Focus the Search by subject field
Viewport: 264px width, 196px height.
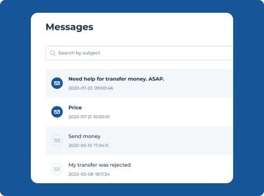coord(139,53)
